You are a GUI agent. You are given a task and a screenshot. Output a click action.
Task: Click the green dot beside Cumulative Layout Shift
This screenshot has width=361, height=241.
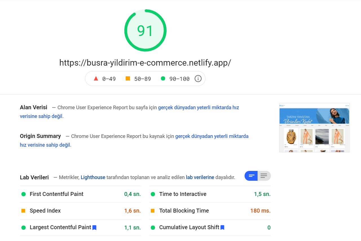coord(153,227)
